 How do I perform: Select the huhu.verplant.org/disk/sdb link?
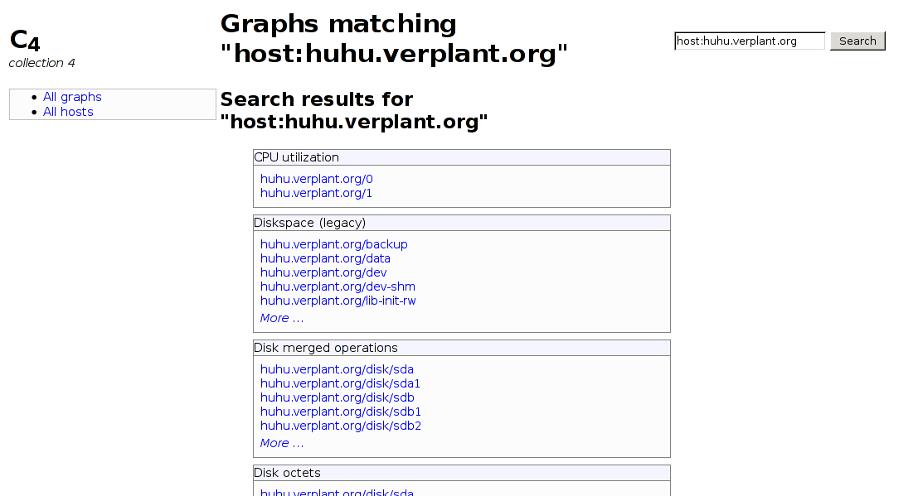click(x=337, y=397)
